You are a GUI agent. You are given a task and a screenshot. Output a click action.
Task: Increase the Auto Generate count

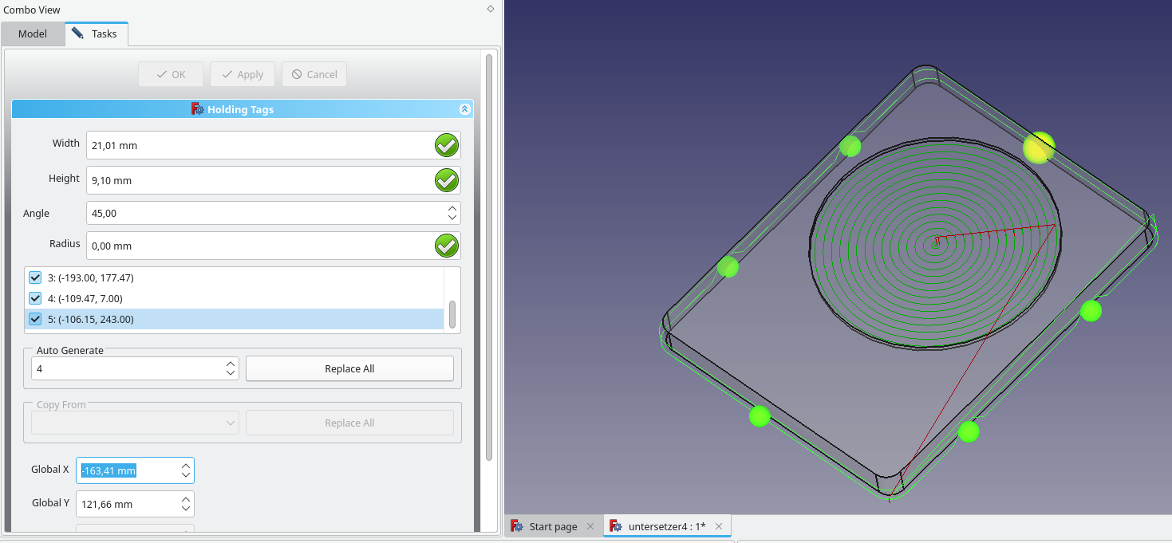tap(231, 364)
